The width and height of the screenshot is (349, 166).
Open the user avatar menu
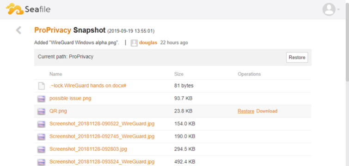329,9
